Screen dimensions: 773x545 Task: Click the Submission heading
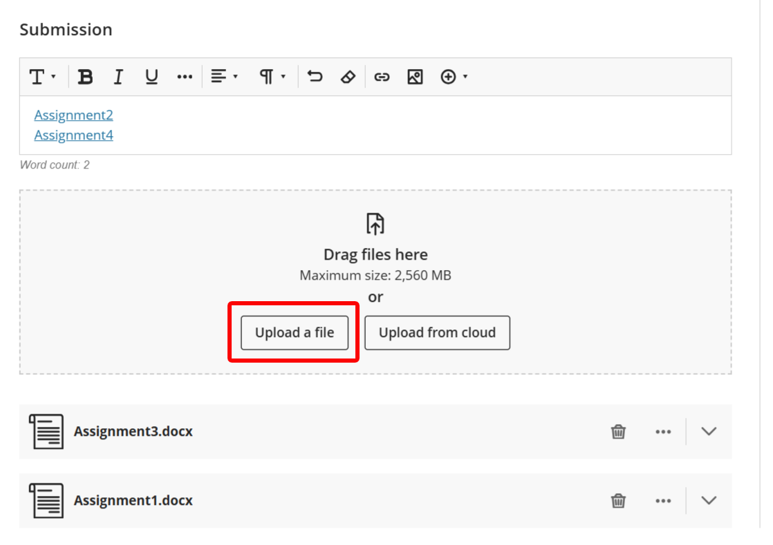66,30
